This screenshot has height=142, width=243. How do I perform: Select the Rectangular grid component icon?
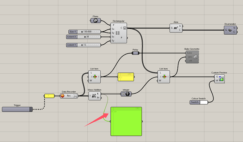(118, 33)
